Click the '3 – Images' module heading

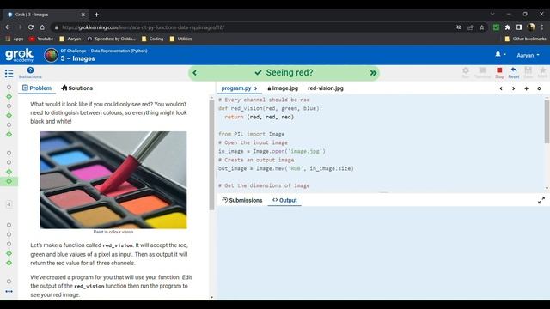point(78,58)
